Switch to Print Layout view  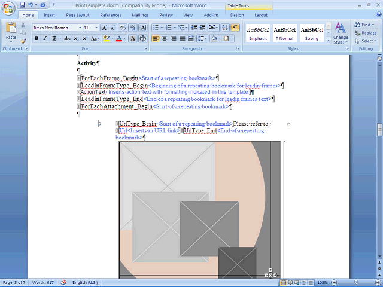[x=283, y=283]
